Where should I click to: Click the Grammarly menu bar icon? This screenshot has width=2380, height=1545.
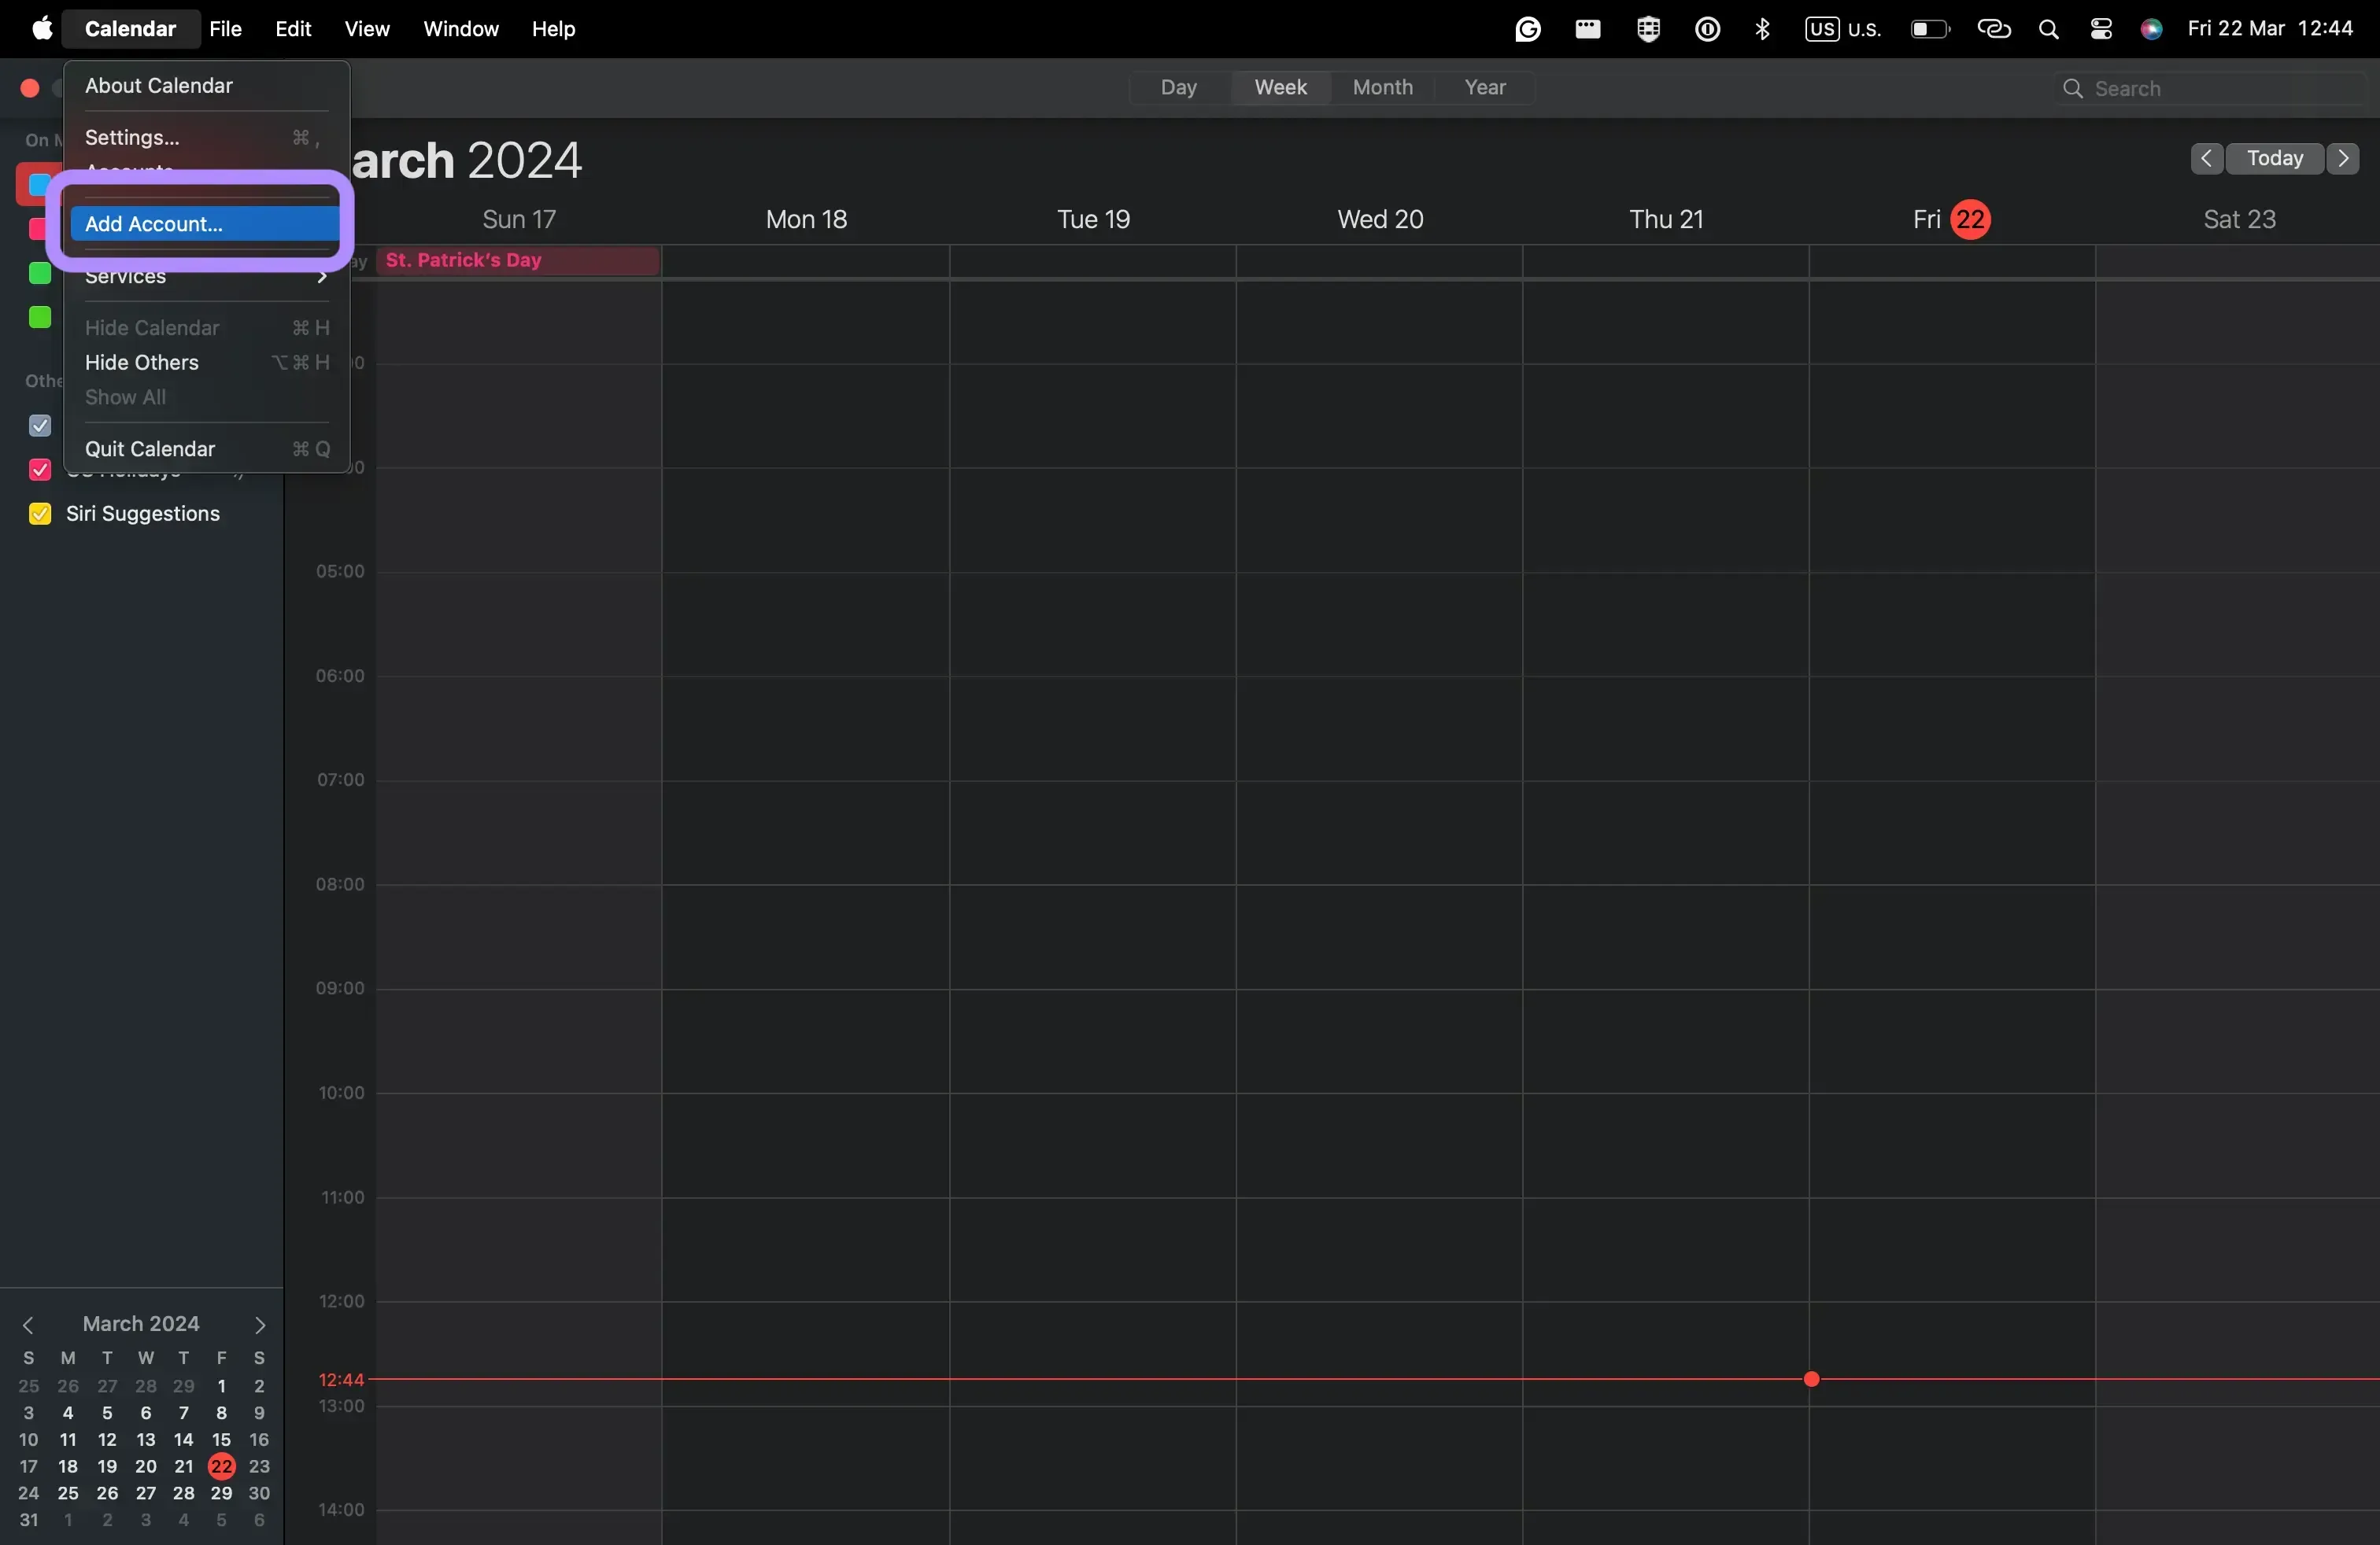(x=1527, y=30)
